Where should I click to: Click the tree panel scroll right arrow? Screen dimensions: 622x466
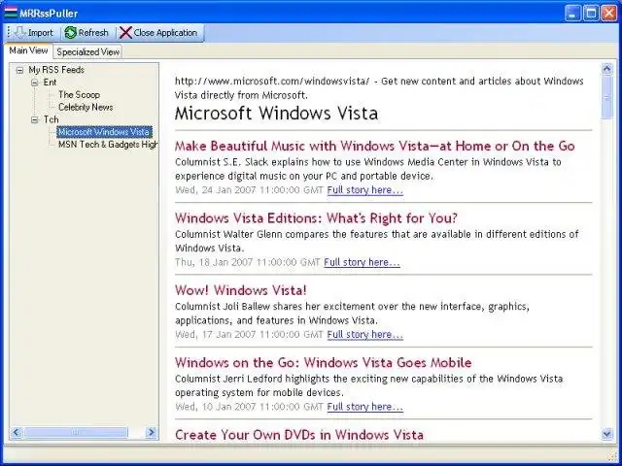coord(152,432)
